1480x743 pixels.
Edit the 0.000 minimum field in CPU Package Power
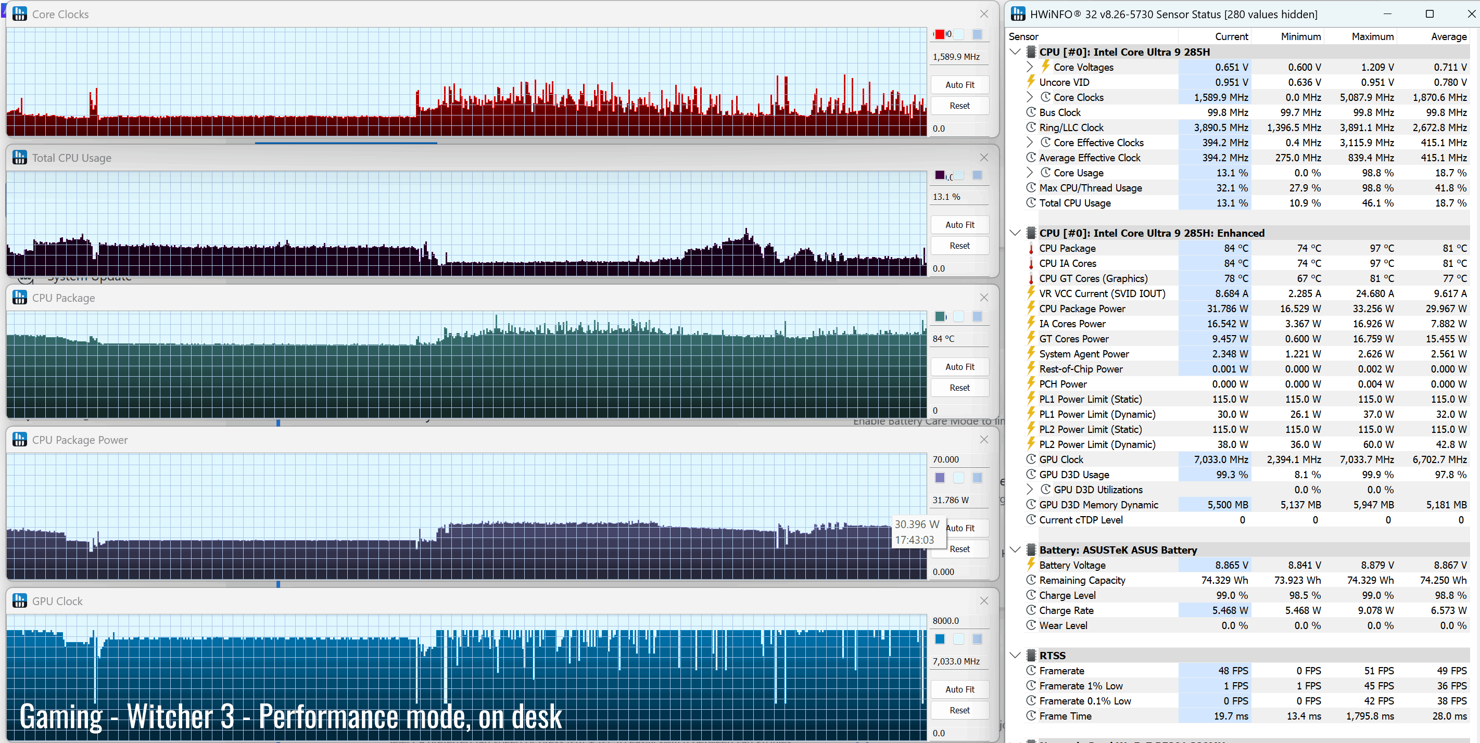[x=959, y=572]
